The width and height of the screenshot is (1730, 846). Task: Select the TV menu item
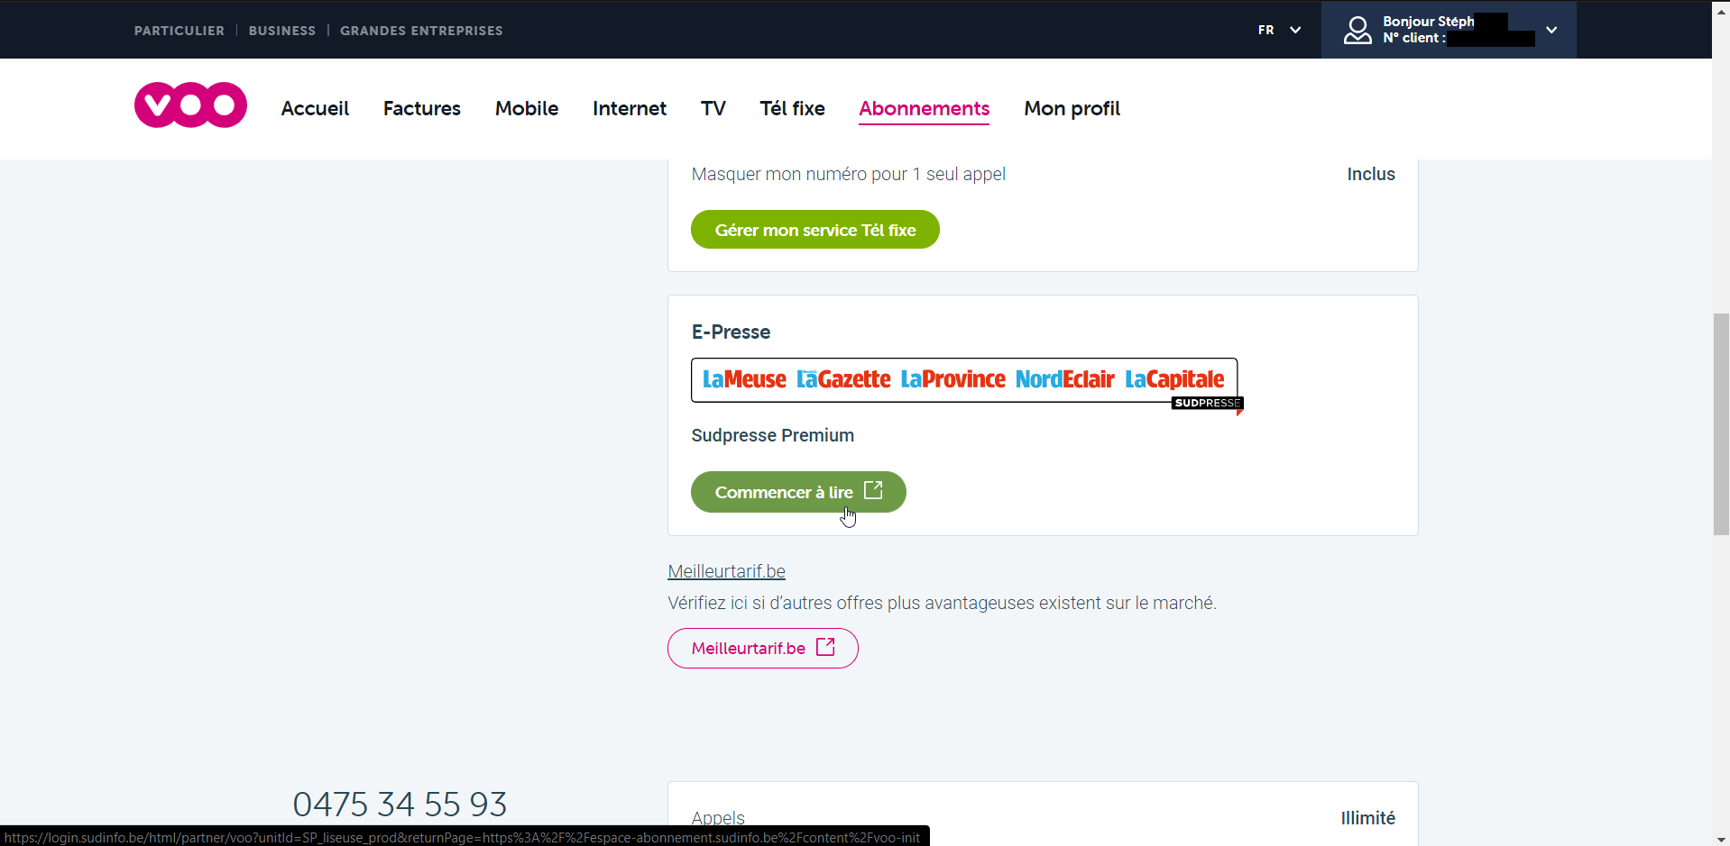pyautogui.click(x=713, y=108)
